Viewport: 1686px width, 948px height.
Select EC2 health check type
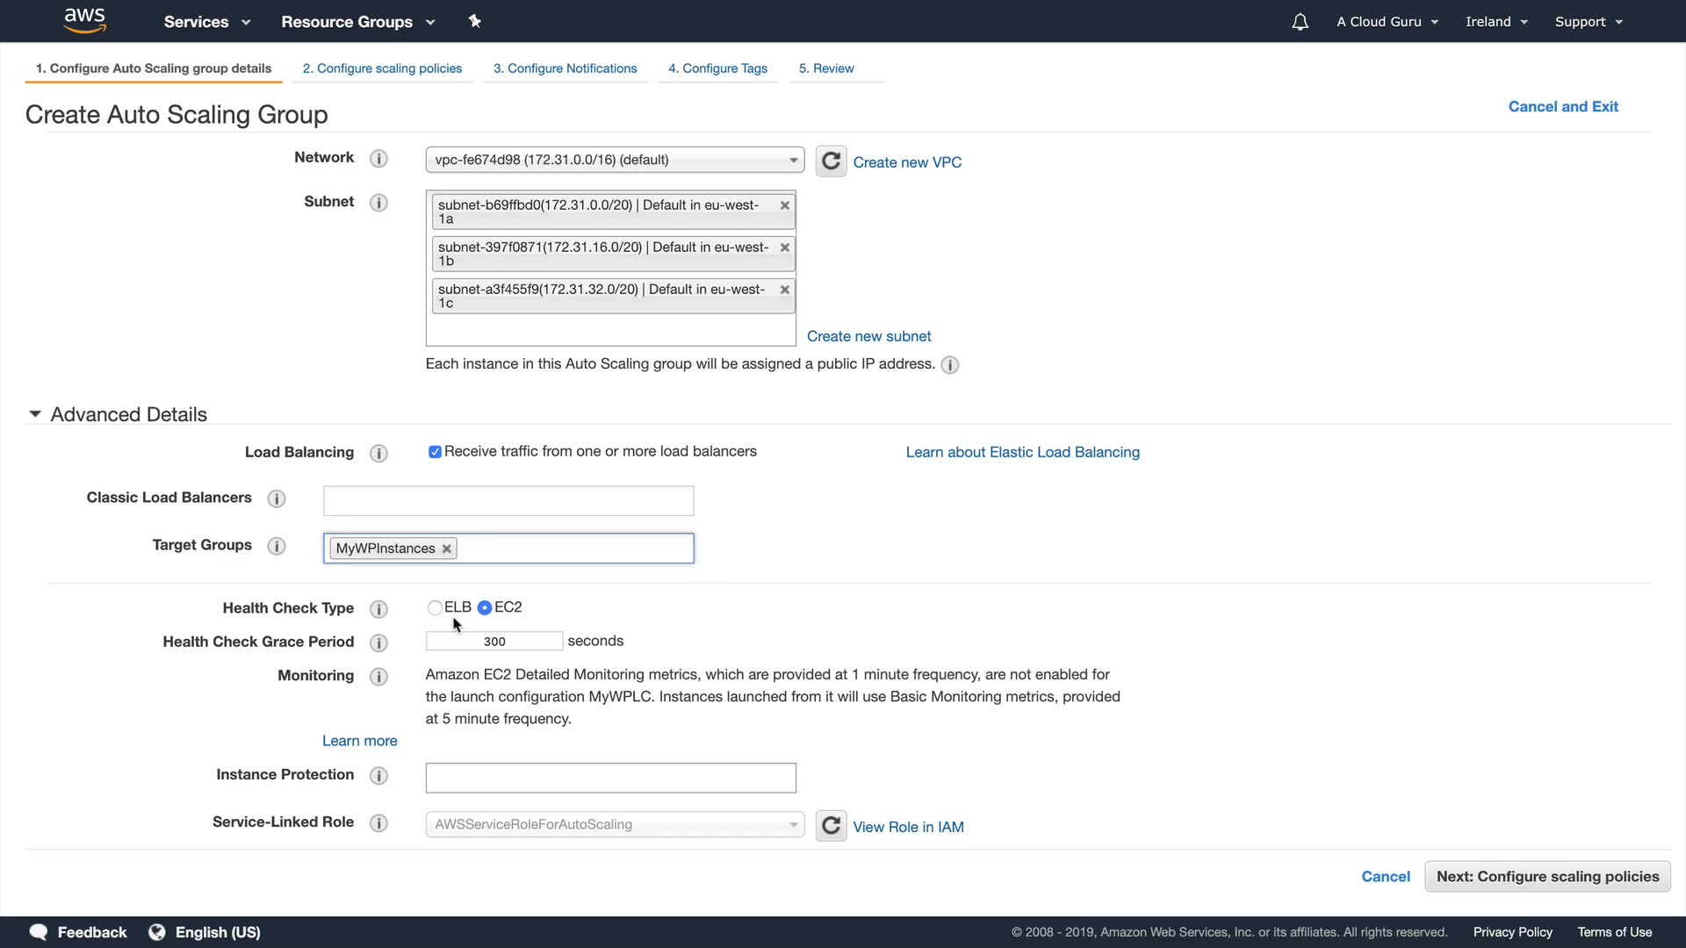coord(485,607)
